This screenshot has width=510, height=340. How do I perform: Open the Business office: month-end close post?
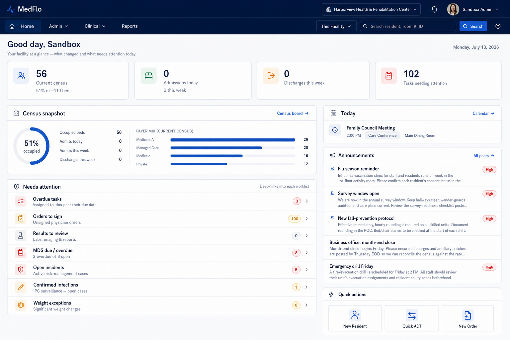click(x=412, y=248)
